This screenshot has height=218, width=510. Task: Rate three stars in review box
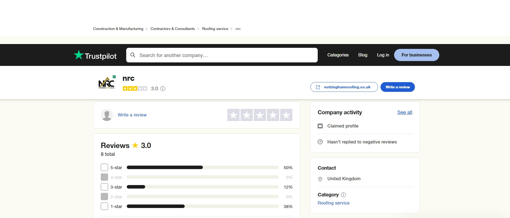click(260, 115)
